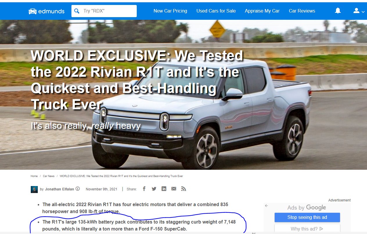Screen dimensions: 367x234
Task: Click the 135-kWh battery pack bullet point
Action: click(x=139, y=226)
